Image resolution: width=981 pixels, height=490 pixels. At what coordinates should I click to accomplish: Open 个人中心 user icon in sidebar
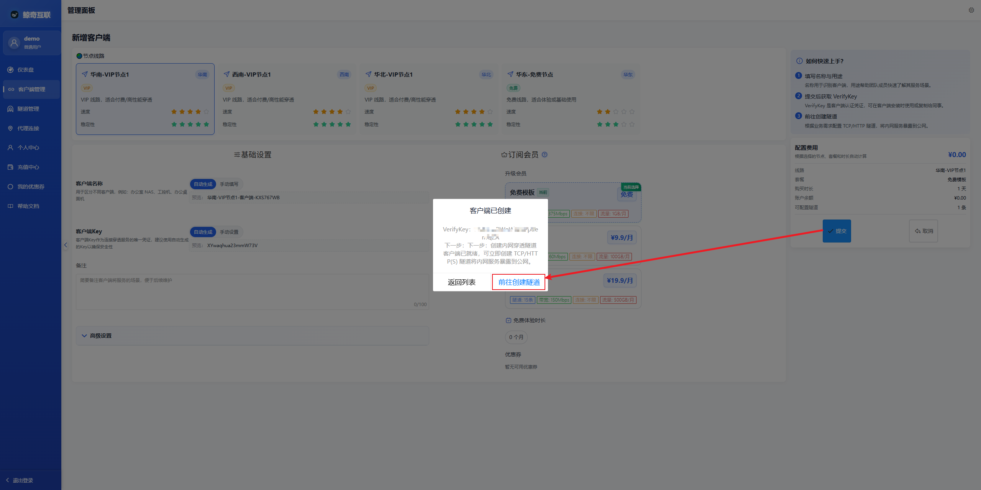point(10,147)
